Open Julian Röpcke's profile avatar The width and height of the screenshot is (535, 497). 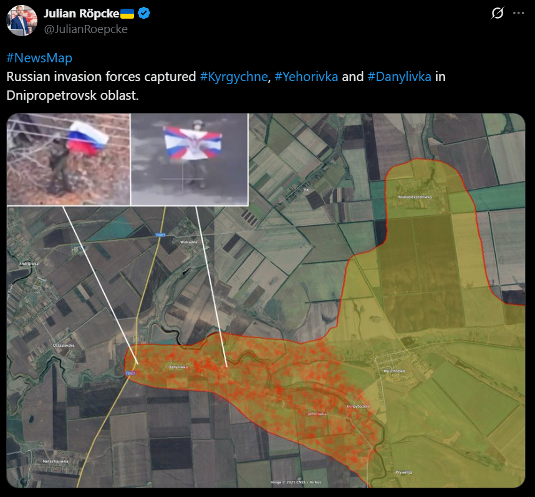pyautogui.click(x=22, y=21)
